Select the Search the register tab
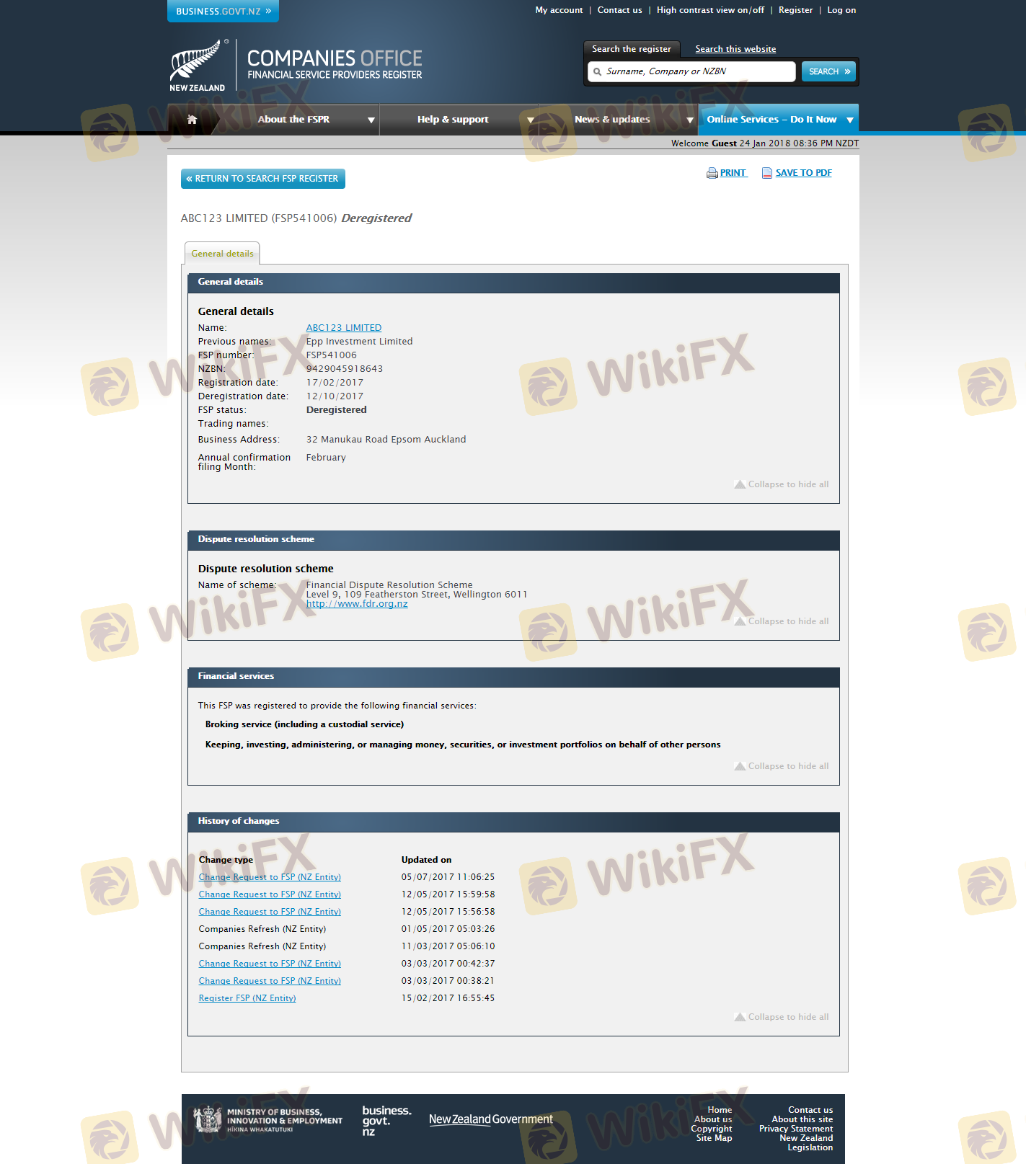This screenshot has height=1164, width=1026. tap(632, 49)
